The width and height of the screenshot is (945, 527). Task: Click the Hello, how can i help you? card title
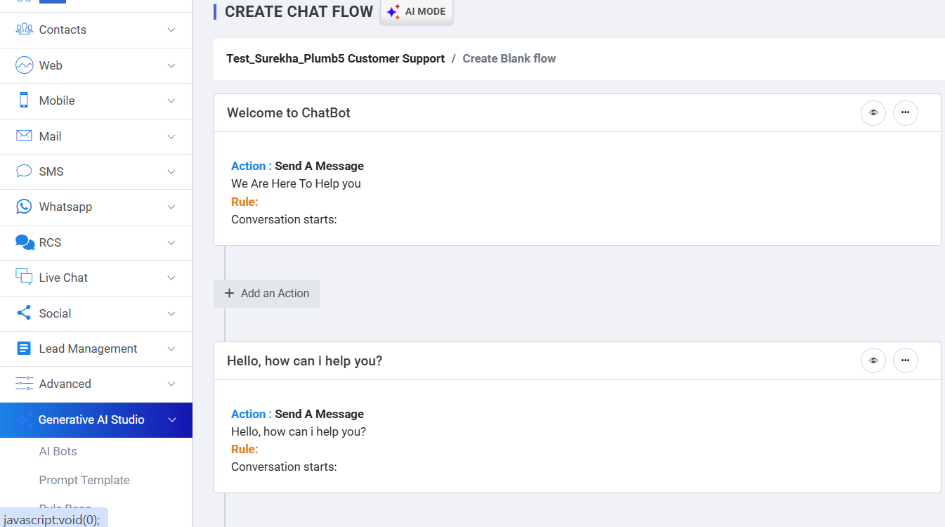pyautogui.click(x=304, y=360)
